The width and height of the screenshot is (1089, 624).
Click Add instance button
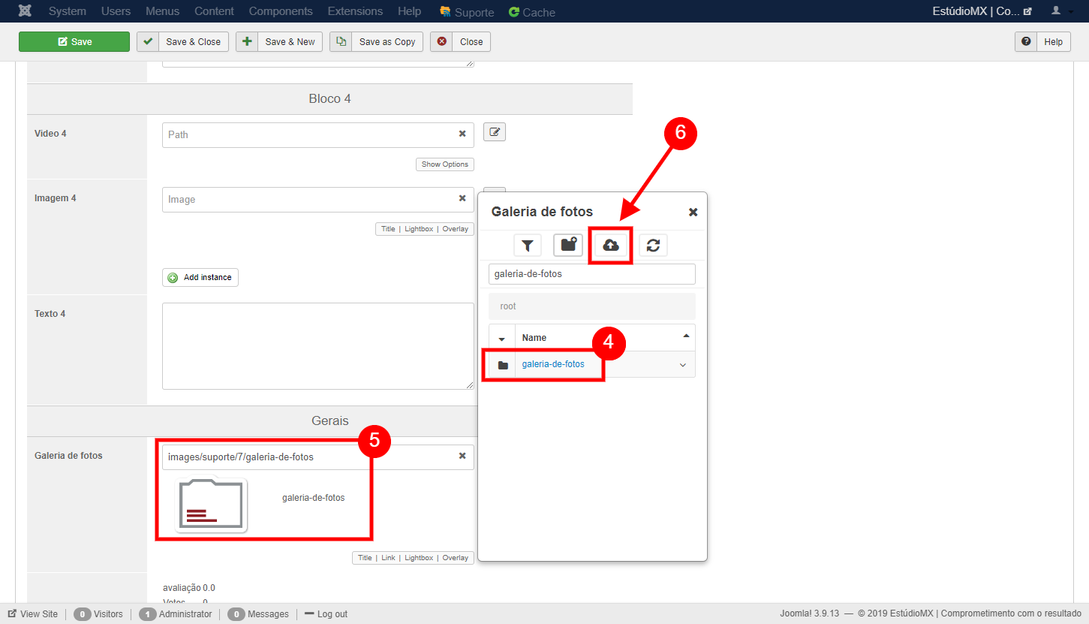[x=200, y=278]
